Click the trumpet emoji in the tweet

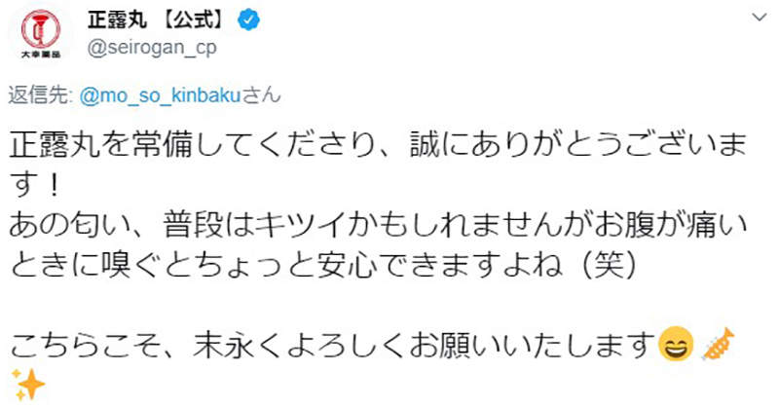click(719, 343)
